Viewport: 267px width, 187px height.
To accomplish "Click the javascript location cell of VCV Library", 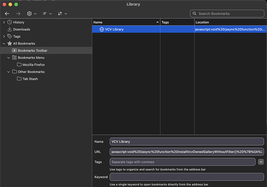I will (230, 29).
